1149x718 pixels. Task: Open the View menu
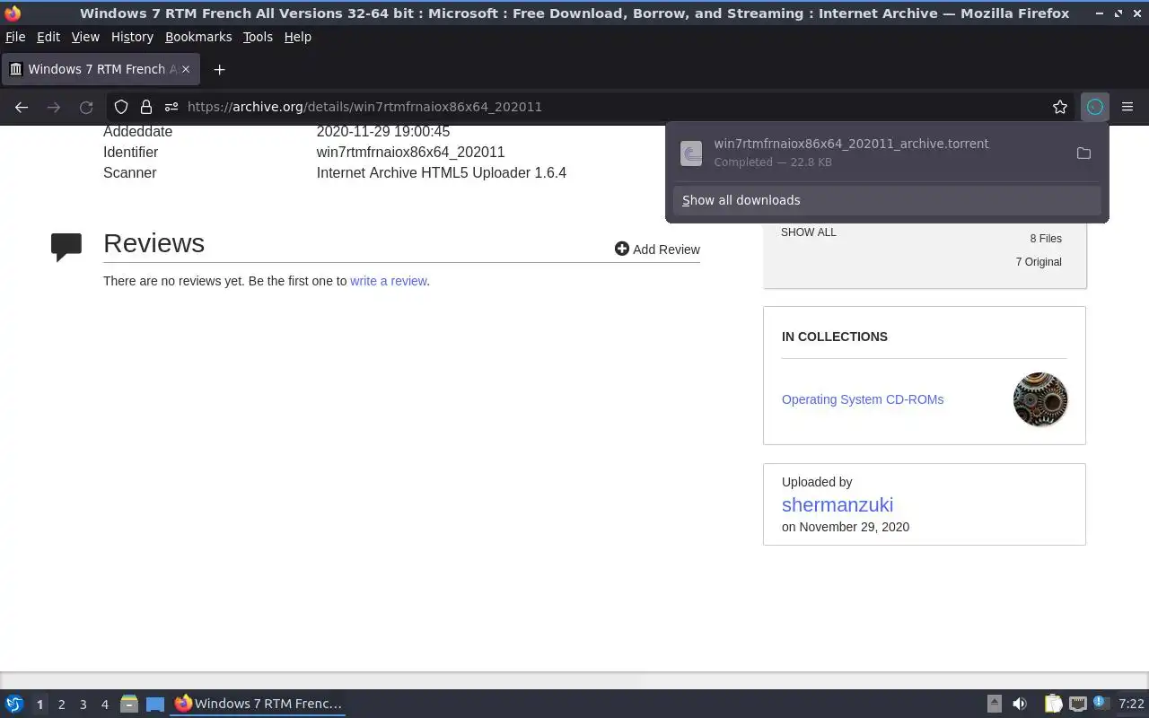tap(85, 37)
